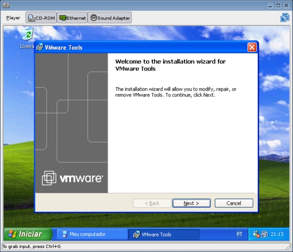The height and width of the screenshot is (252, 293).
Task: Click the security alert tray icon
Action: [x=256, y=234]
